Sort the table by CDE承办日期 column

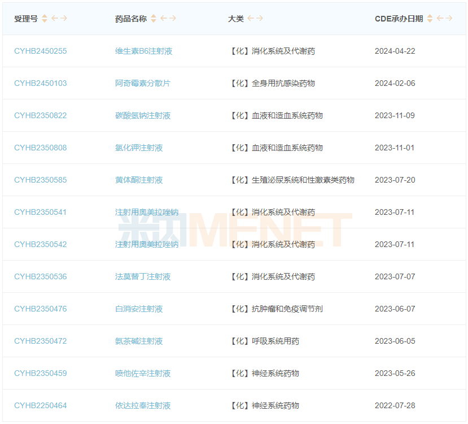coord(430,19)
